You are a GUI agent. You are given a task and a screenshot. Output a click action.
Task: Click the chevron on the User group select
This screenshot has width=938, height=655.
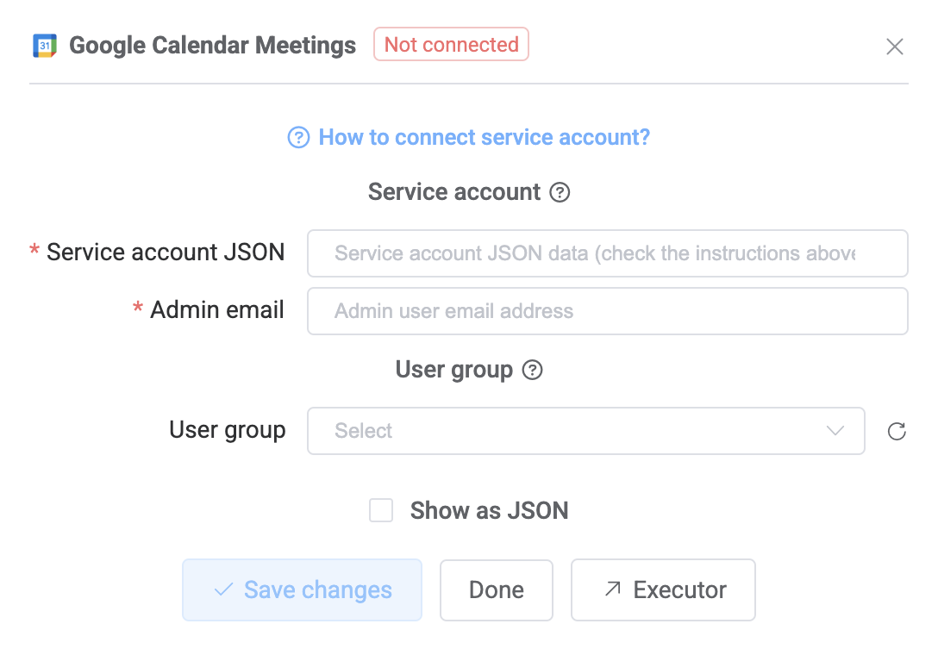click(x=835, y=431)
